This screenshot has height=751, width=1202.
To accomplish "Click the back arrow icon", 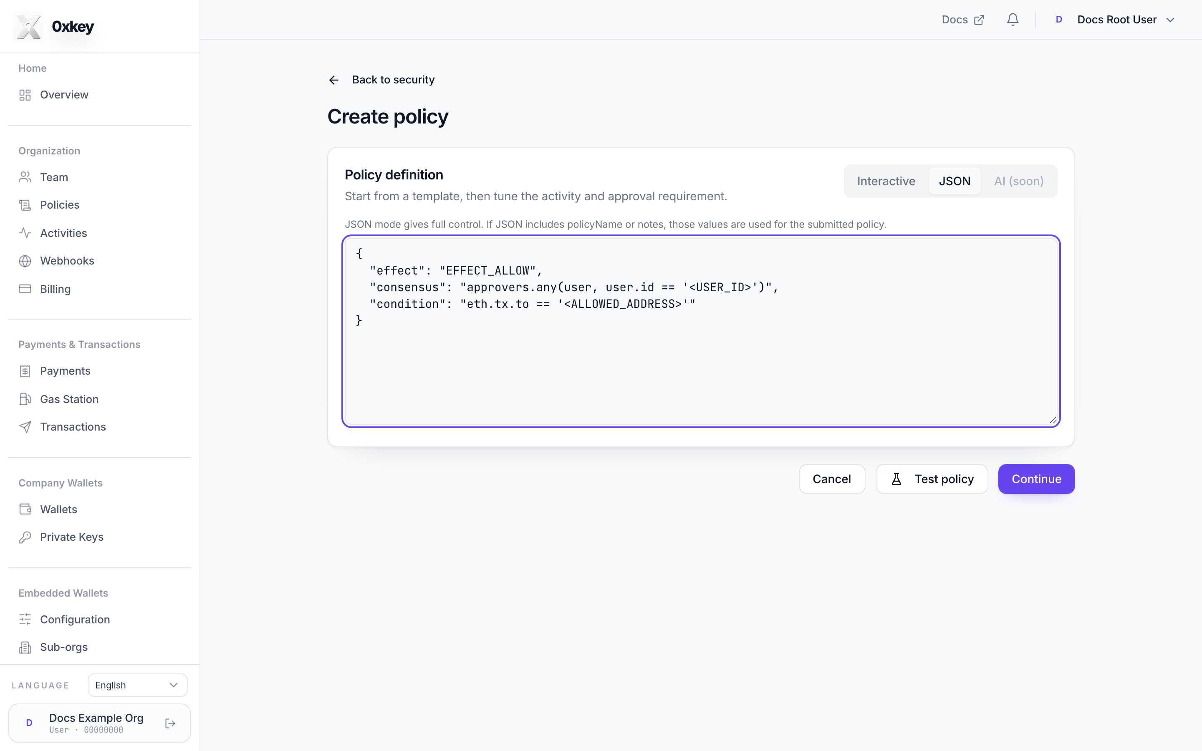I will click(x=334, y=80).
